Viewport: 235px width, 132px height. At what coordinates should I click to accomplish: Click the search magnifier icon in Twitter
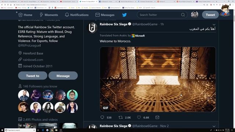click(183, 15)
